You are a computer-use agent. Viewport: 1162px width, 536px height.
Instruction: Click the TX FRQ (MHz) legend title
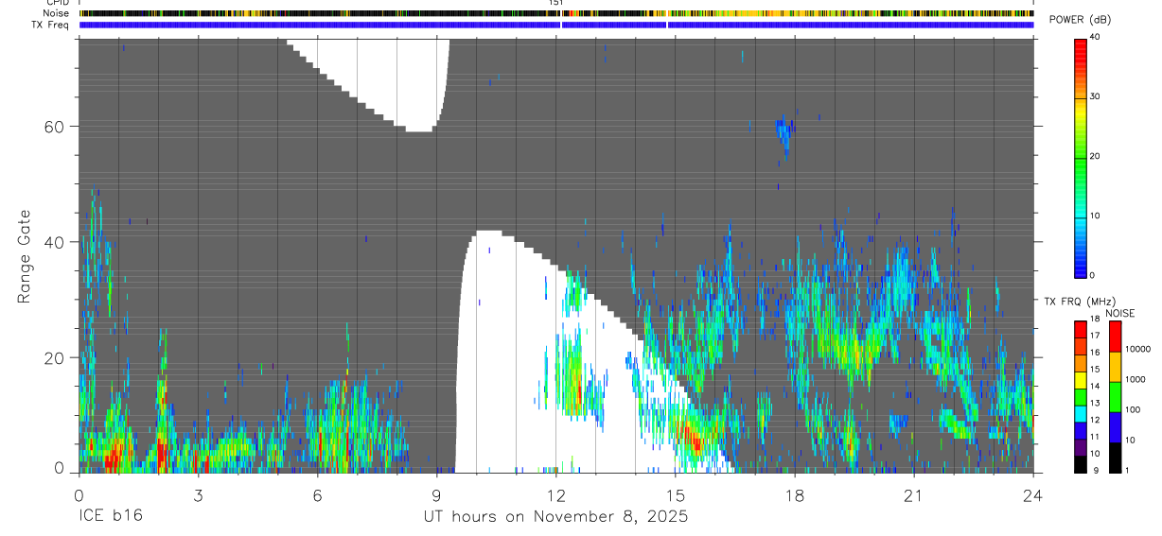coord(1078,302)
